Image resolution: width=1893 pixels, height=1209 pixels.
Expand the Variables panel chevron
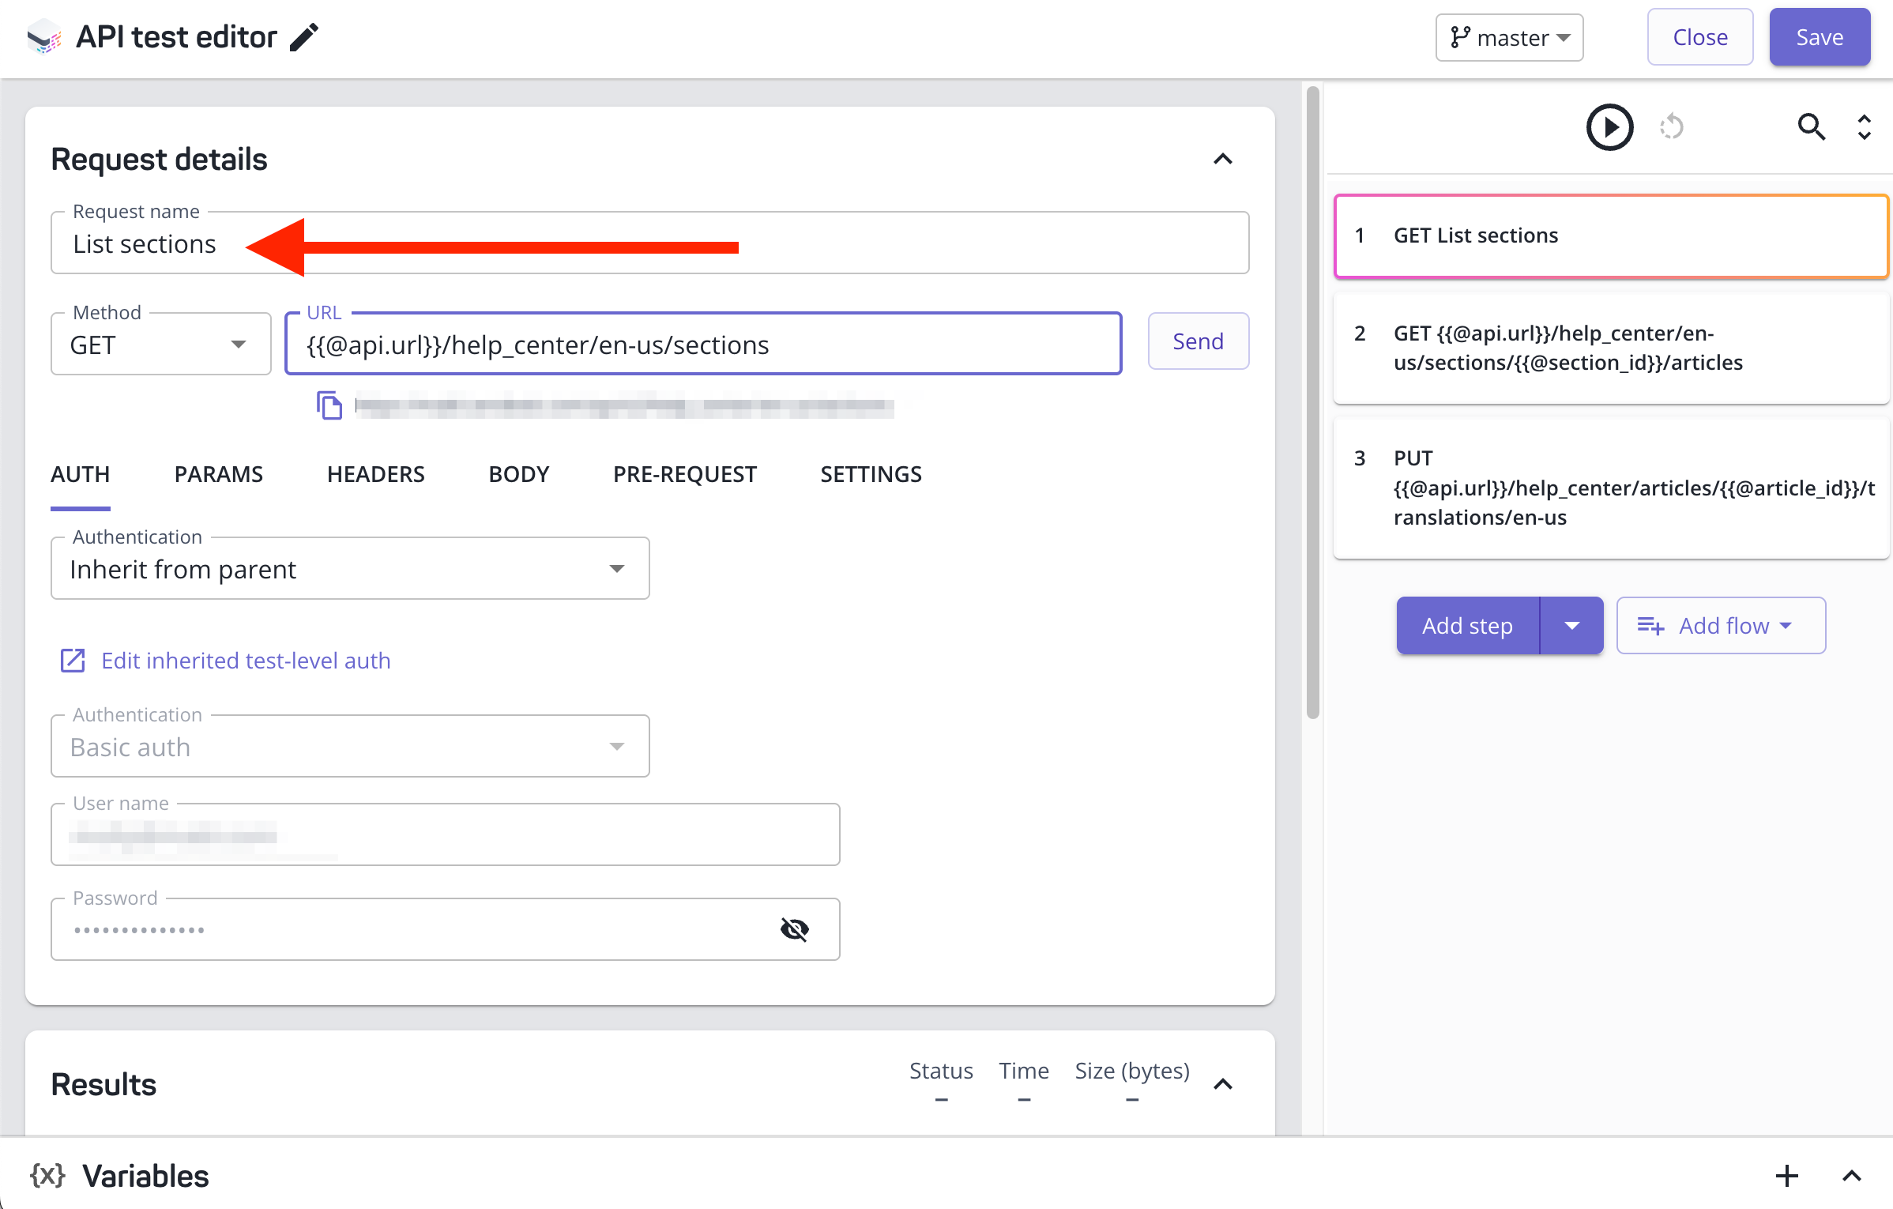[x=1851, y=1176]
